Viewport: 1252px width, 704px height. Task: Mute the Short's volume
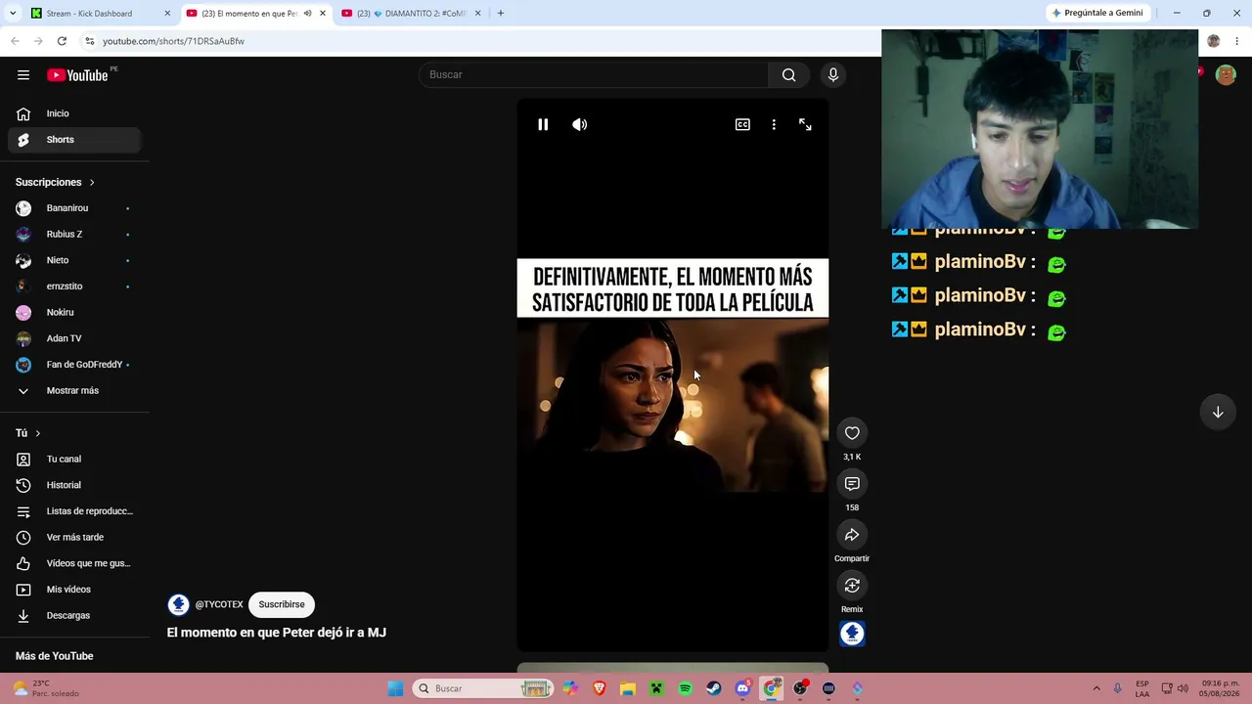click(x=580, y=124)
